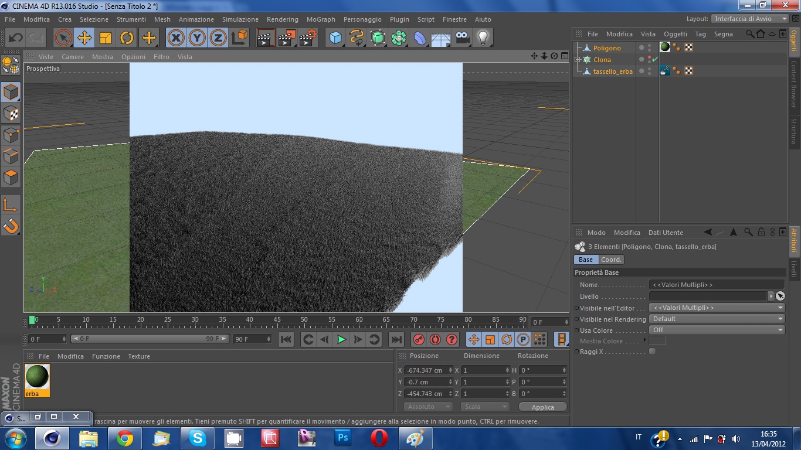The width and height of the screenshot is (801, 450).
Task: Open the Assoluto coordinate mode dropdown
Action: [x=429, y=407]
